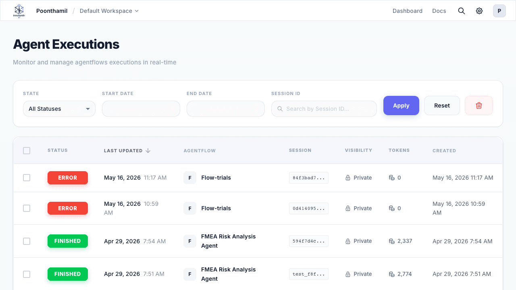Check the row with session test_f8f
This screenshot has height=290, width=516.
click(27, 274)
